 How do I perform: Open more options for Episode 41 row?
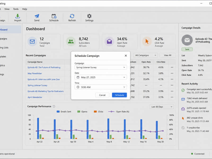point(172,79)
